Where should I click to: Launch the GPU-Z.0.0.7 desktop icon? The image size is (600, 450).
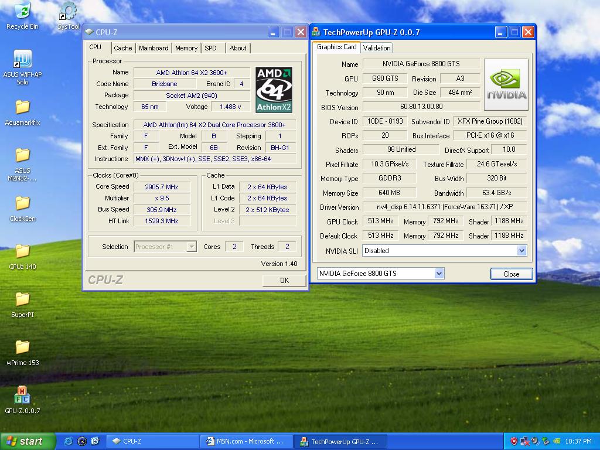pos(22,400)
